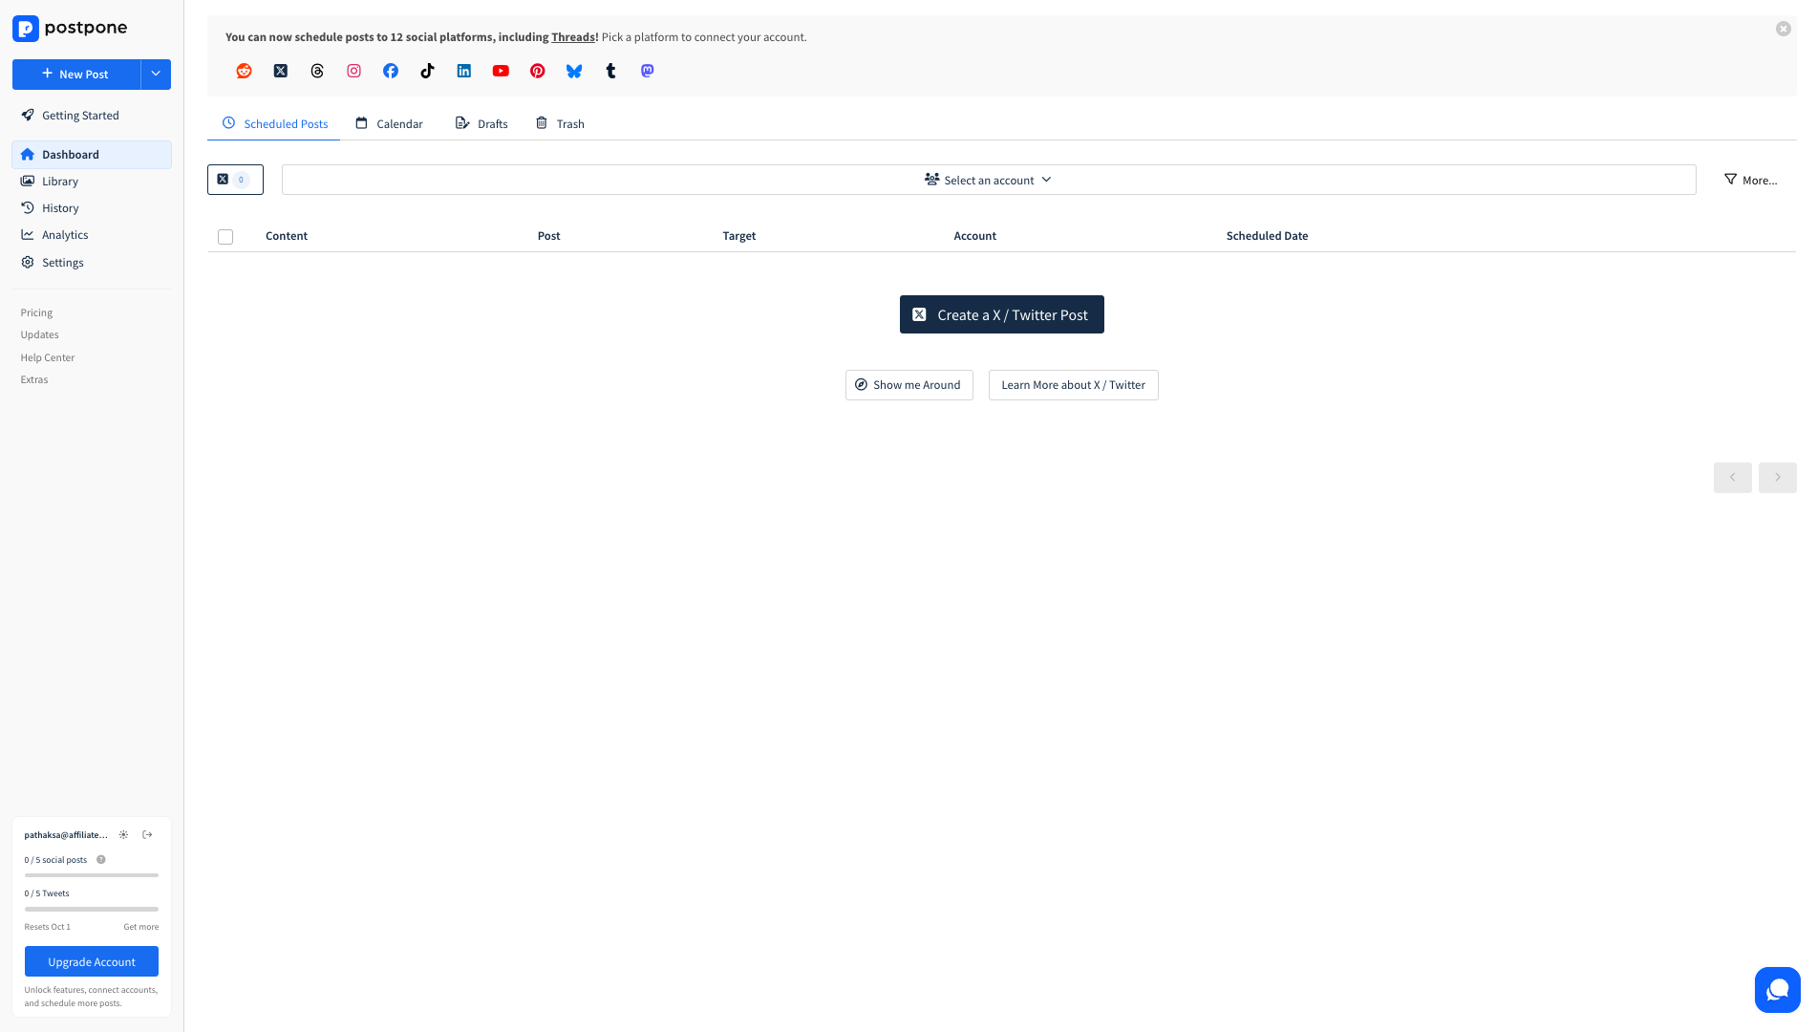1817x1032 pixels.
Task: Open the live chat bubble widget
Action: (1777, 989)
